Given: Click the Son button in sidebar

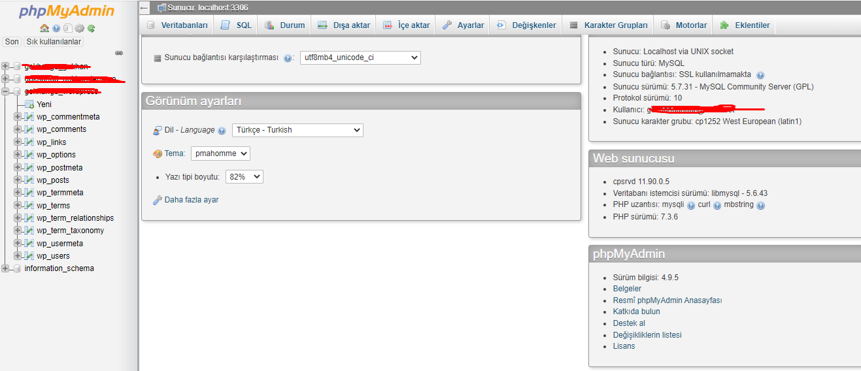Looking at the screenshot, I should coord(12,42).
